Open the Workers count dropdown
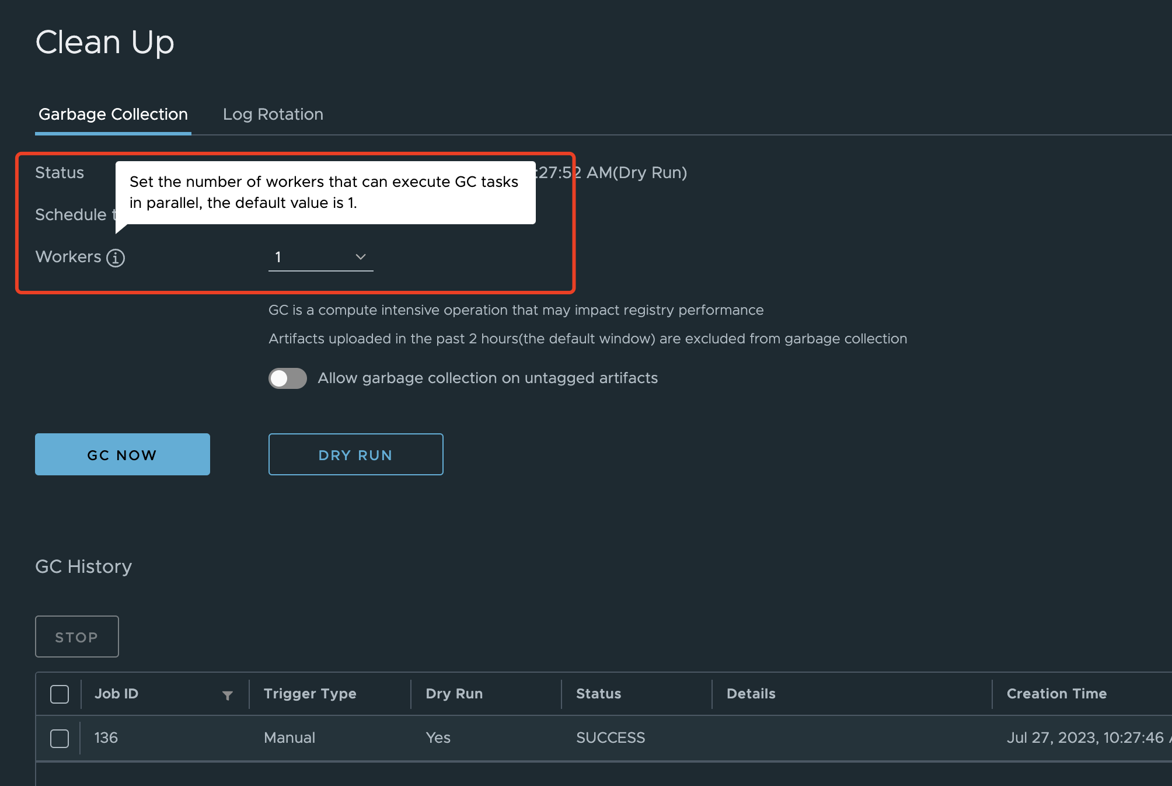1172x786 pixels. point(320,257)
